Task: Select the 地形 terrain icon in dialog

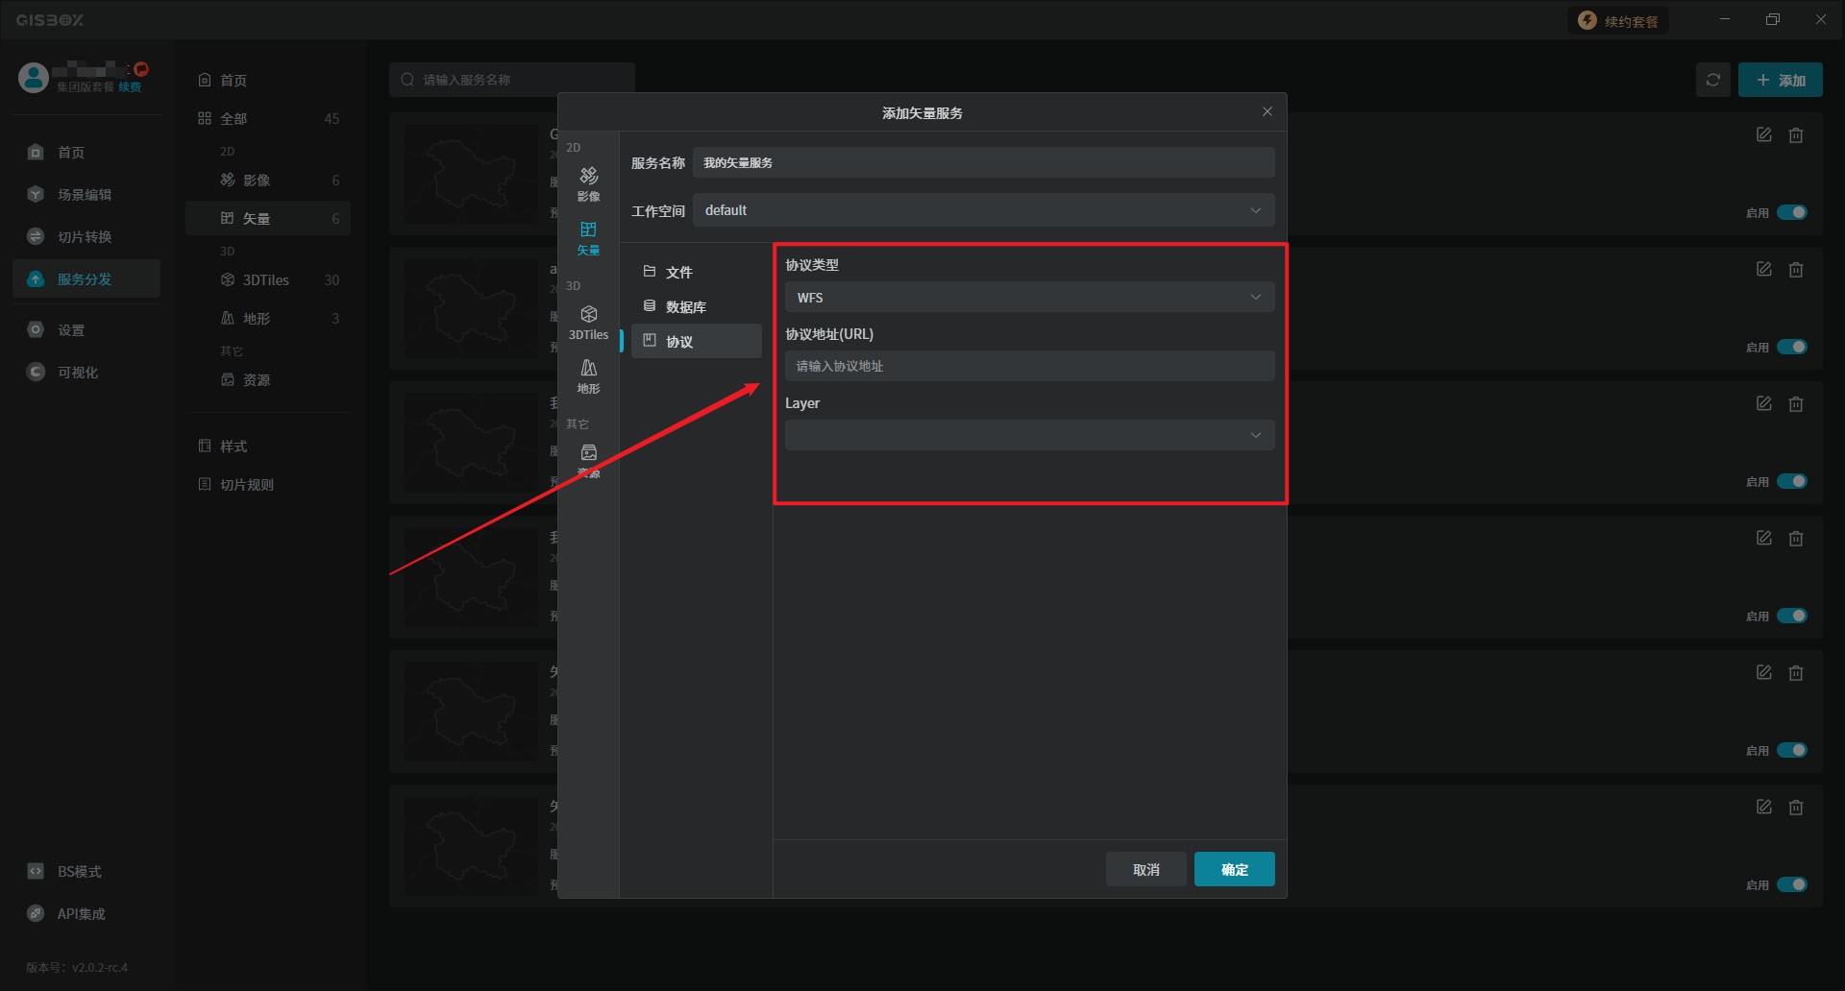Action: click(588, 375)
